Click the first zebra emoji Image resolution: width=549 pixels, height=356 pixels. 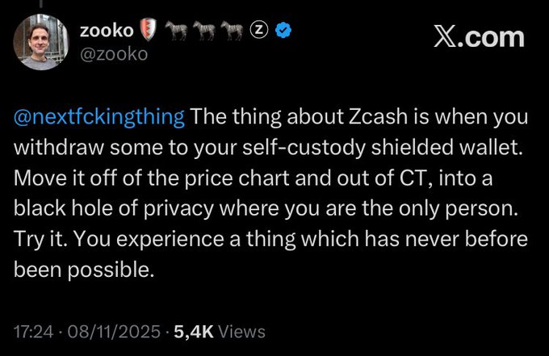coord(175,31)
